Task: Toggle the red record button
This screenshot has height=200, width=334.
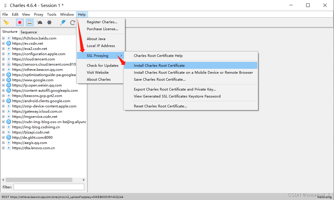Action: 20,22
